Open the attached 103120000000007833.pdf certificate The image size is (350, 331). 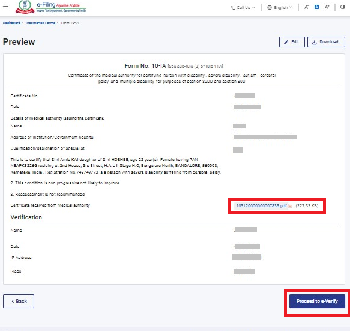pyautogui.click(x=261, y=205)
